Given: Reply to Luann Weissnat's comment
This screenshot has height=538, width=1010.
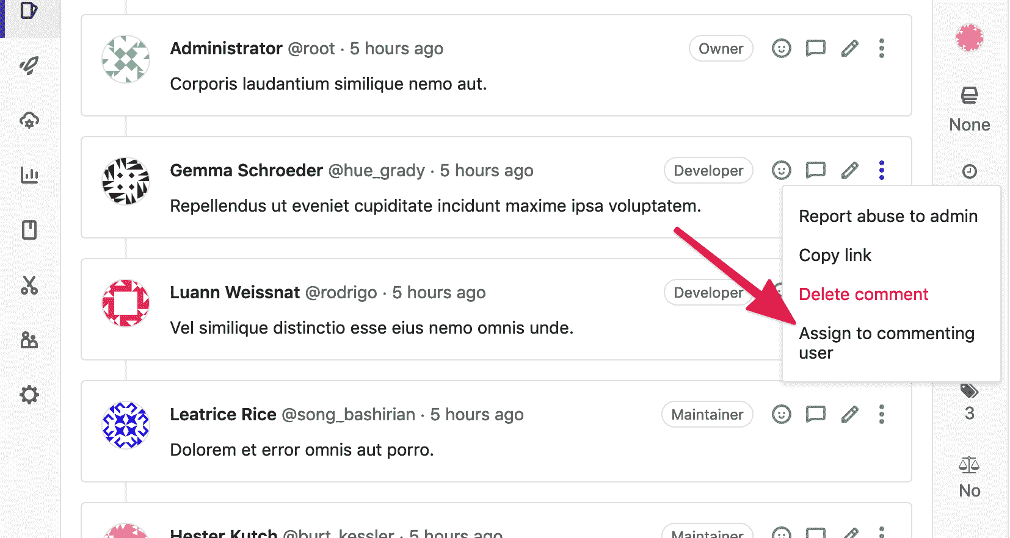Looking at the screenshot, I should coord(815,292).
